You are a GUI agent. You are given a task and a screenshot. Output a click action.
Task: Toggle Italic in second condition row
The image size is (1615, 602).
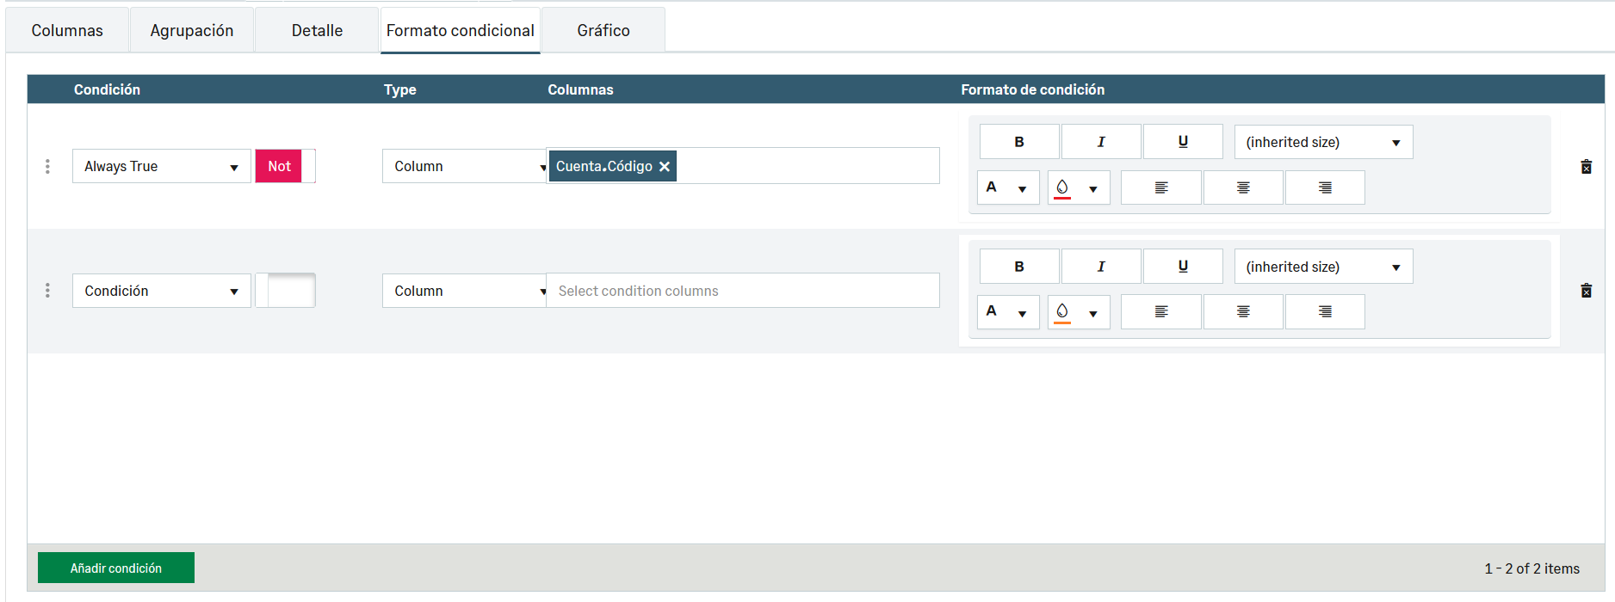click(1101, 267)
